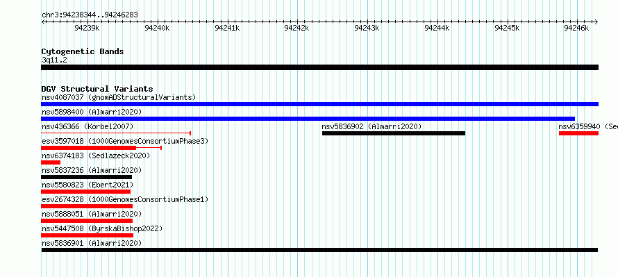Open nsv5836901 (Almarri2020) label
Image resolution: width=618 pixels, height=277 pixels.
tap(92, 243)
